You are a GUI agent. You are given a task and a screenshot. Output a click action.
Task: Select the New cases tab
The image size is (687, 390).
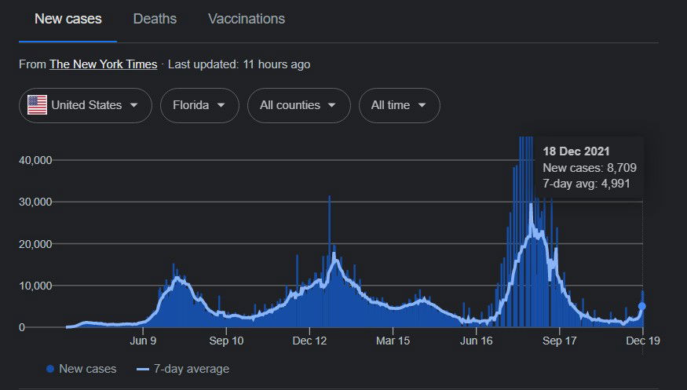tap(68, 19)
